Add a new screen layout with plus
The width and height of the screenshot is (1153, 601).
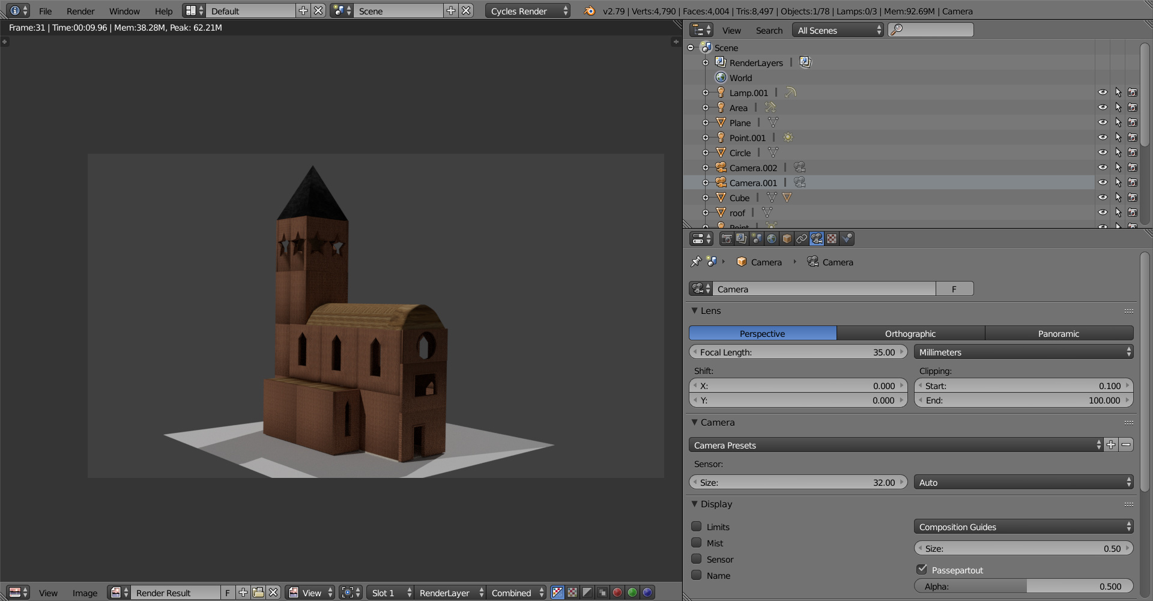click(303, 11)
